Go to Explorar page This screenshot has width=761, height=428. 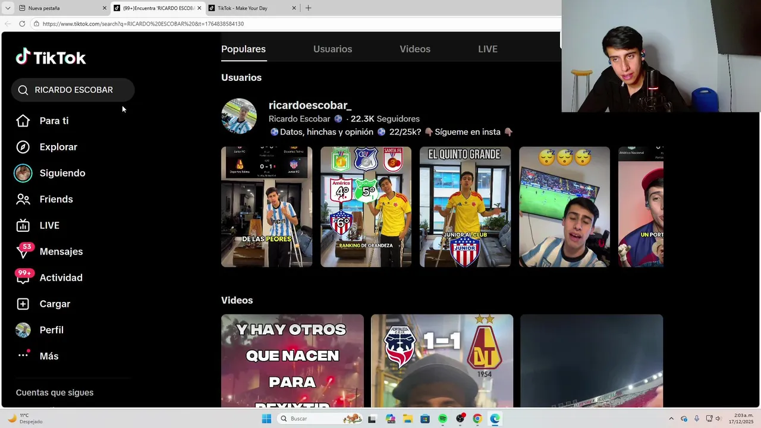click(58, 147)
